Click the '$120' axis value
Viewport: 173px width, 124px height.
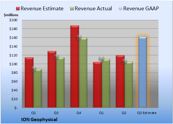pyautogui.click(x=13, y=55)
